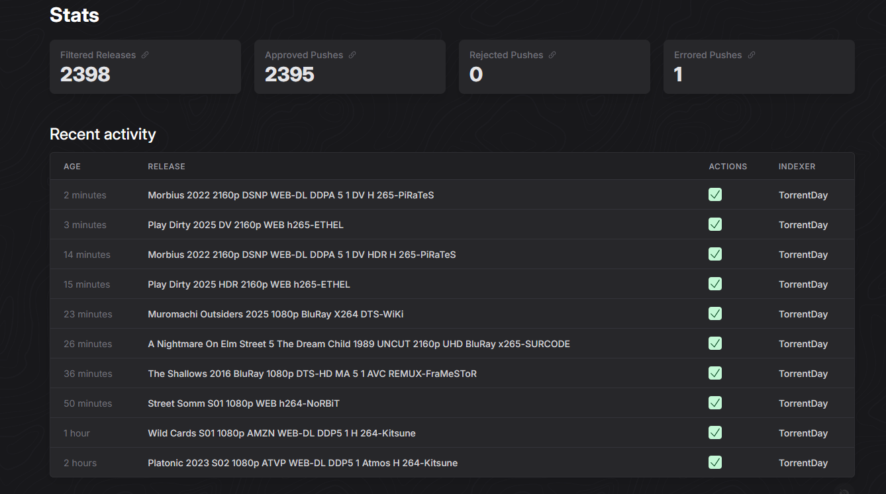
Task: Select release Morbius 2022 DV H 265-PiRaTeS
Action: coord(291,195)
